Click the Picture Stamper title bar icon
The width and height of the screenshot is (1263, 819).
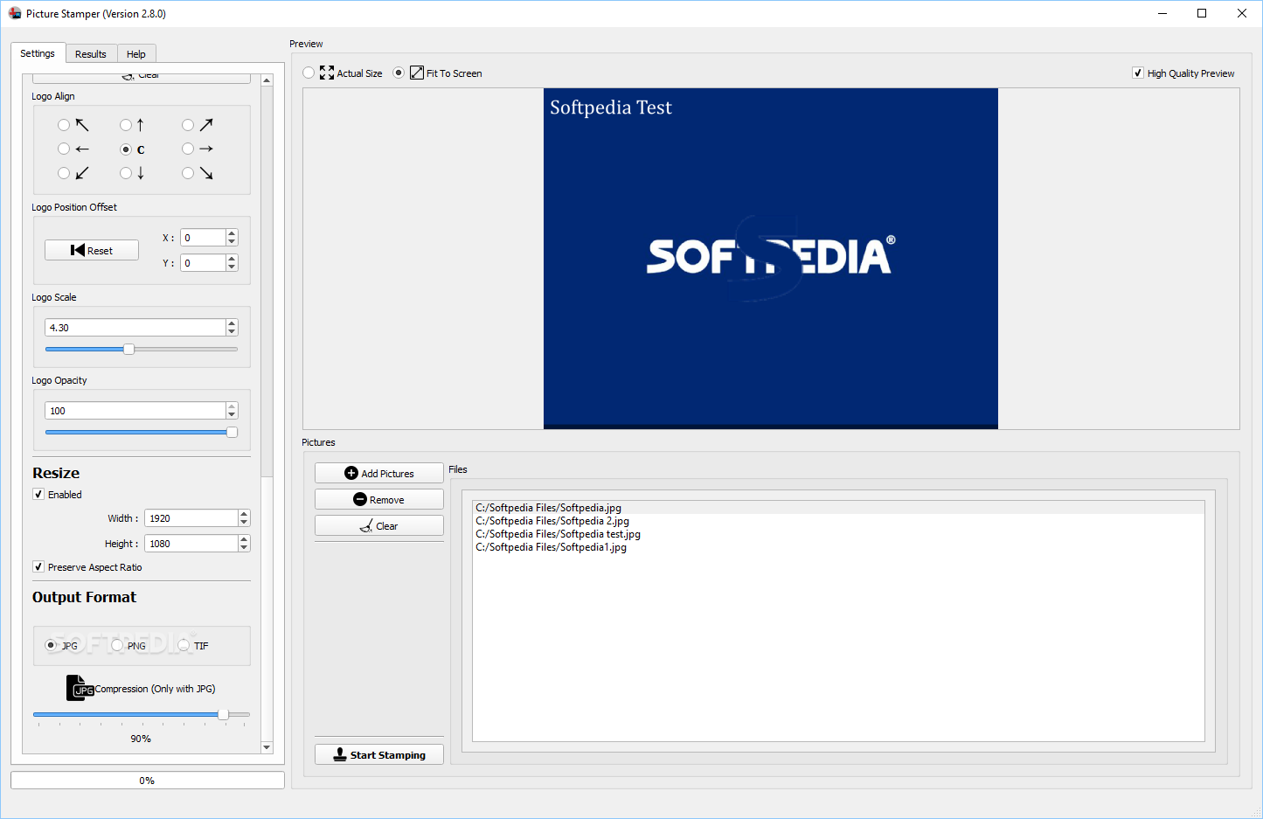[15, 13]
